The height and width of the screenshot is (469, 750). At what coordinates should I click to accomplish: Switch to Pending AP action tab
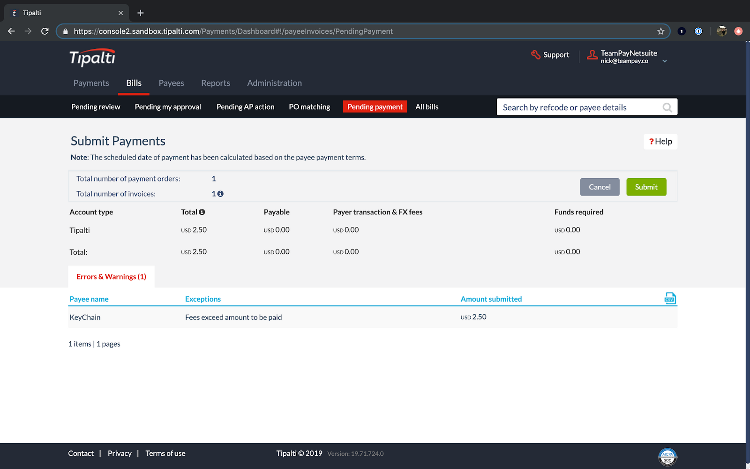point(246,107)
